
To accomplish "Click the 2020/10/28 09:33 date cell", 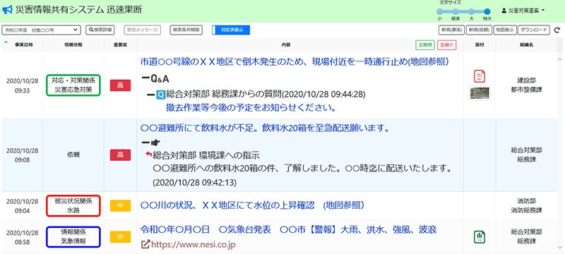I will (x=22, y=85).
